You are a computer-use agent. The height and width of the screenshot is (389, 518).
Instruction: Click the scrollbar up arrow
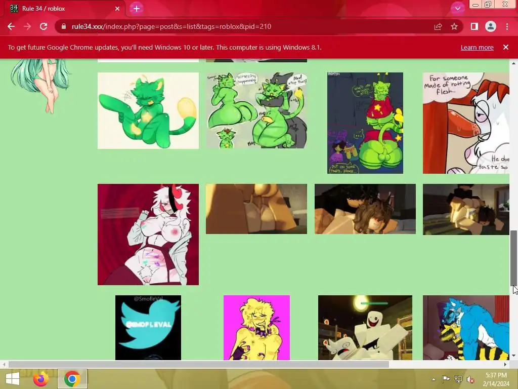tap(514, 63)
